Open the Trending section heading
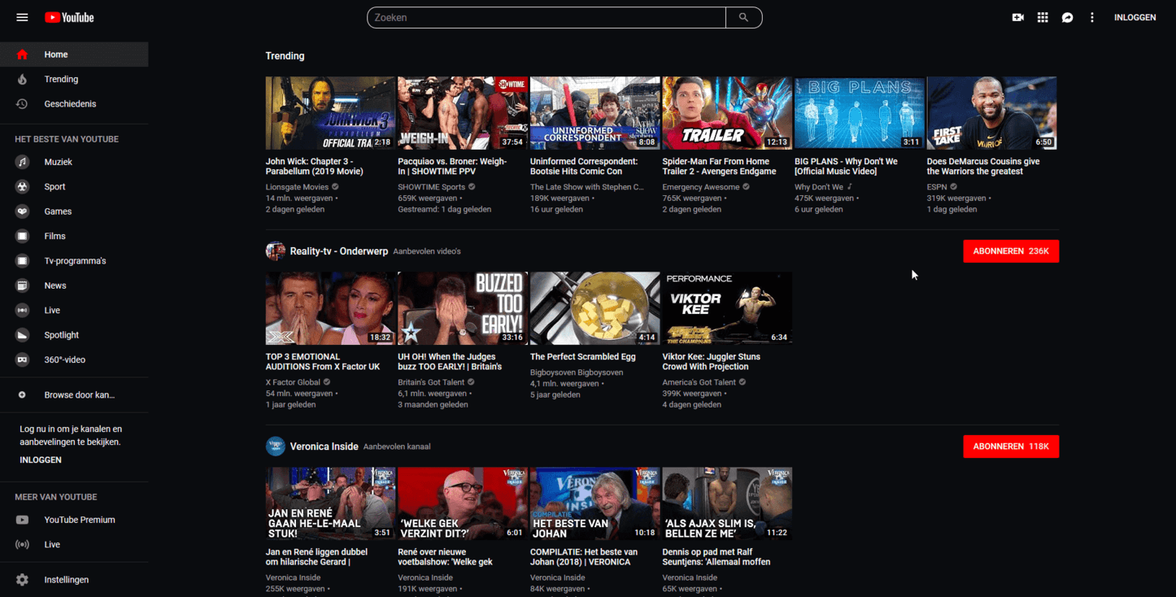Image resolution: width=1176 pixels, height=597 pixels. (285, 56)
